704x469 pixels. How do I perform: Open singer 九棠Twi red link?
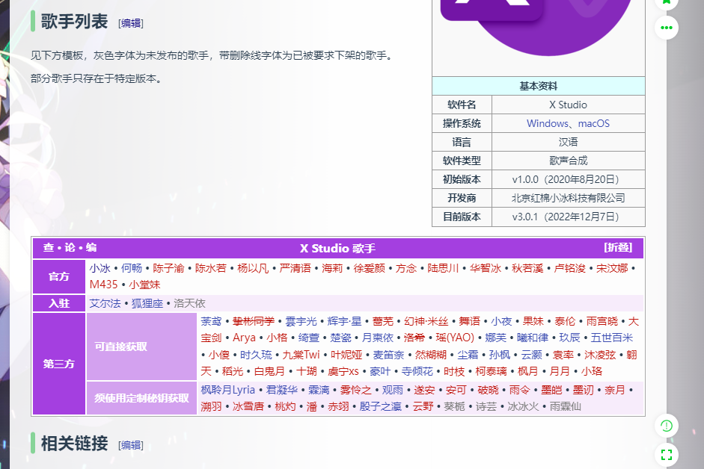point(301,355)
